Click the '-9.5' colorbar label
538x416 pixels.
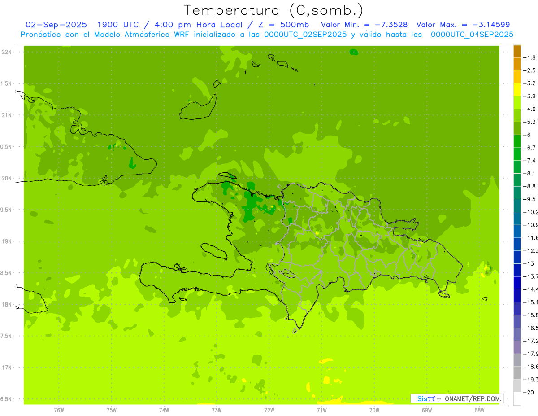(x=529, y=199)
